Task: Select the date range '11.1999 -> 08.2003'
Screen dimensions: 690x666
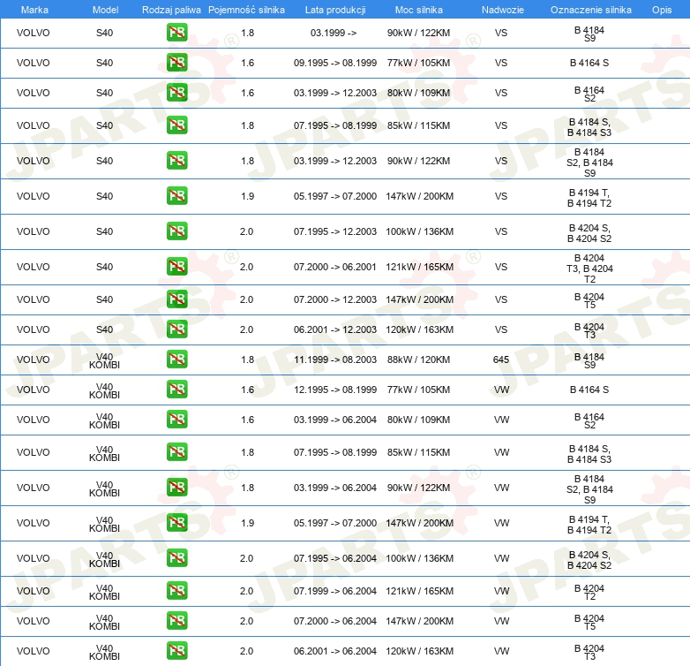Action: coord(335,359)
